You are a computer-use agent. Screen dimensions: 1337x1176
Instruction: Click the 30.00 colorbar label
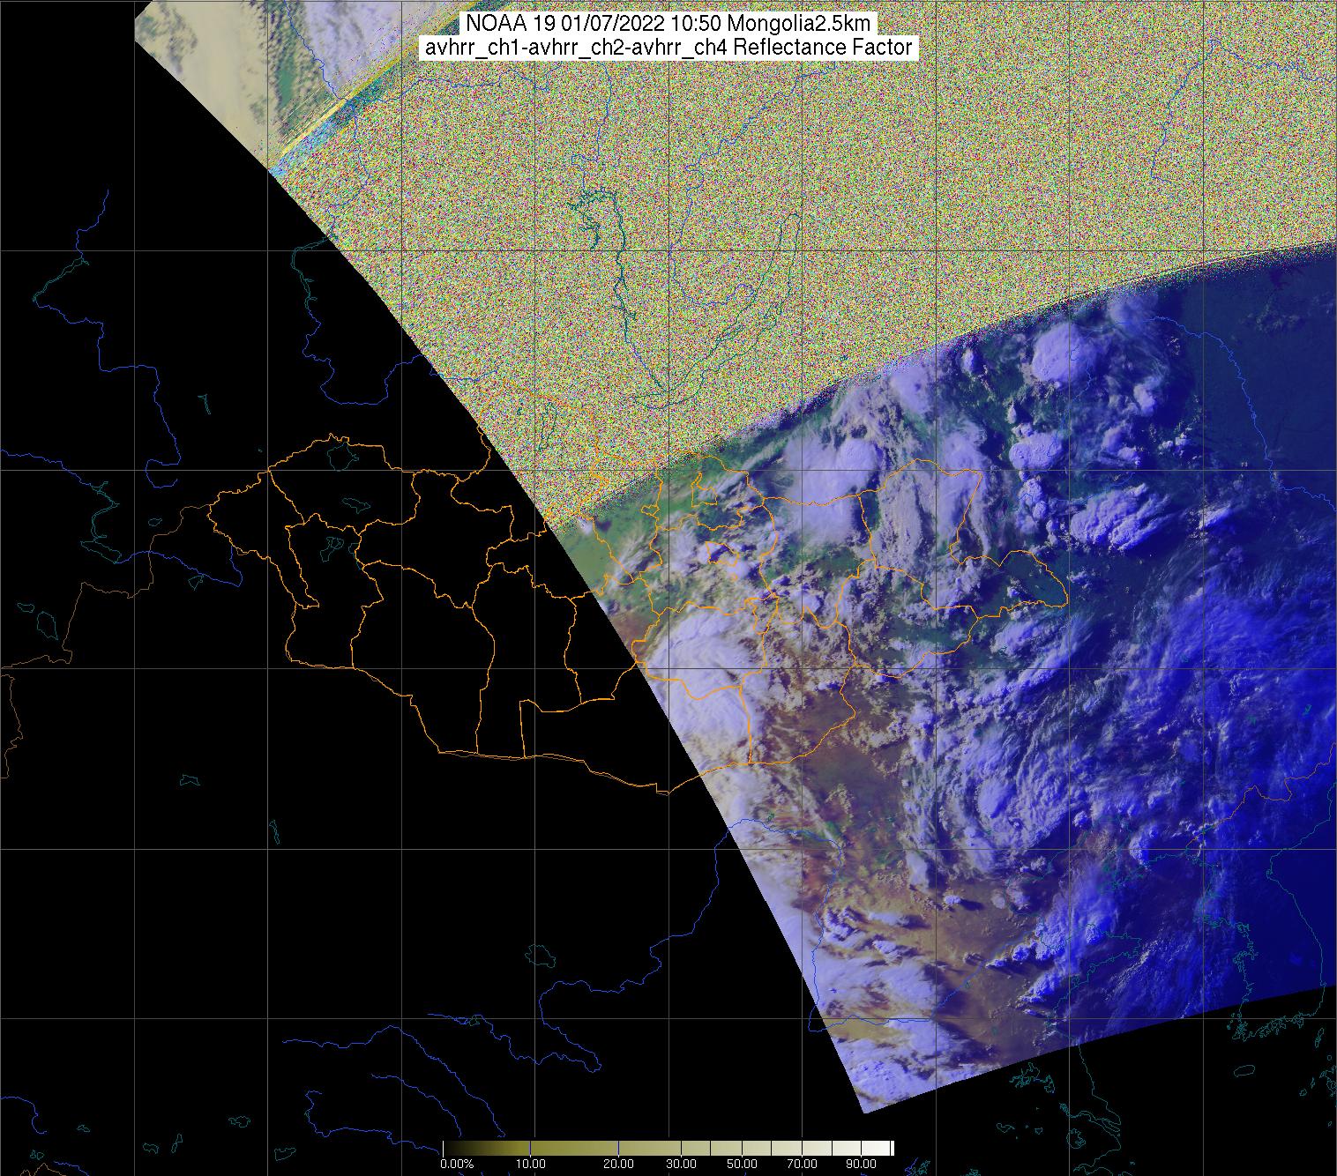pyautogui.click(x=680, y=1165)
